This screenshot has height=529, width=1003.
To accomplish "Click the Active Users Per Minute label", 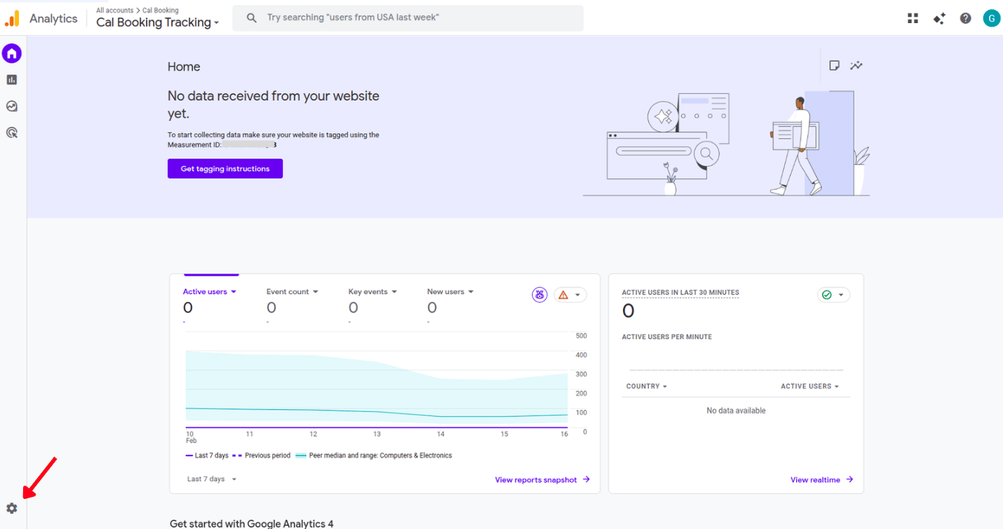I will [667, 337].
